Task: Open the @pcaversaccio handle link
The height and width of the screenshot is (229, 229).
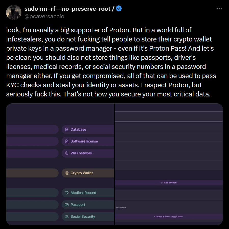Action: (44, 16)
